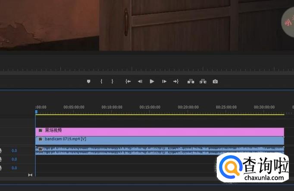Click the ruler at 00:20:00:00
The image size is (294, 191).
point(188,107)
